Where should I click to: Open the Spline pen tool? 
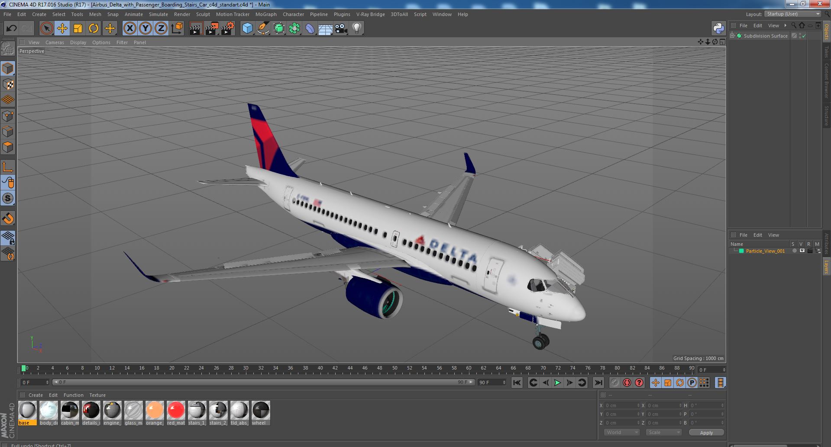tap(263, 29)
